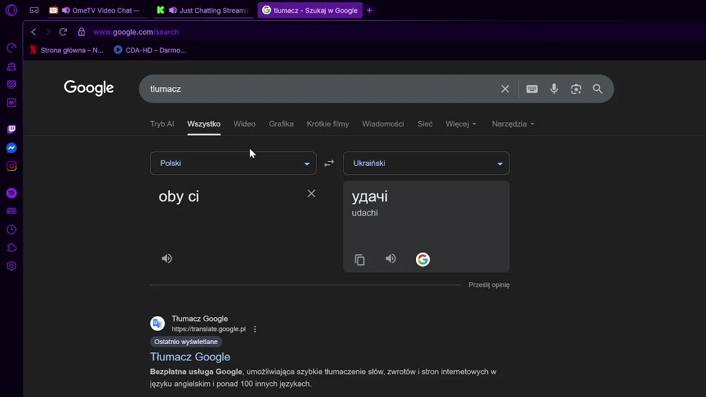Mute audio on the Just Chatting Streaming tab
The width and height of the screenshot is (706, 397).
(173, 10)
